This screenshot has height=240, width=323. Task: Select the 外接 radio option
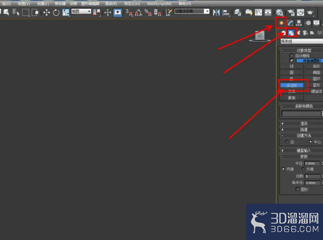(303, 169)
